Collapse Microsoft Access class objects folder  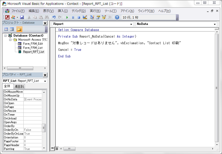tap(10, 40)
